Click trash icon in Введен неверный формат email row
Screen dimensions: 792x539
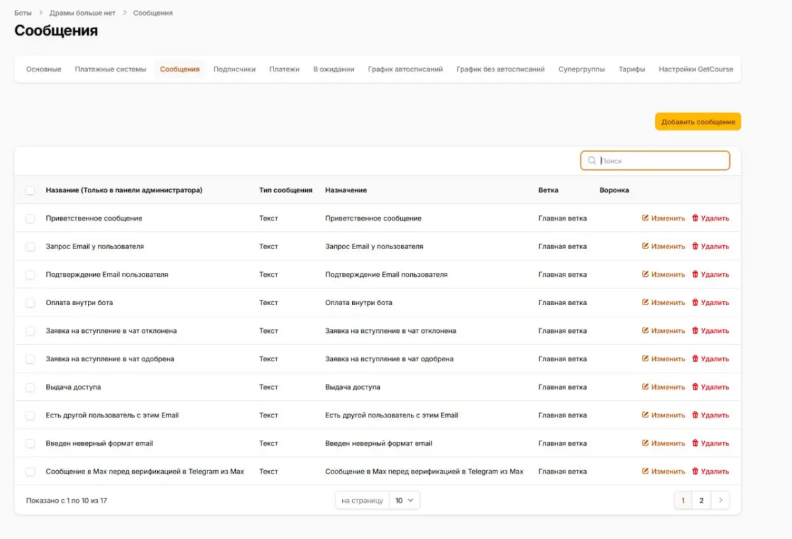(695, 443)
